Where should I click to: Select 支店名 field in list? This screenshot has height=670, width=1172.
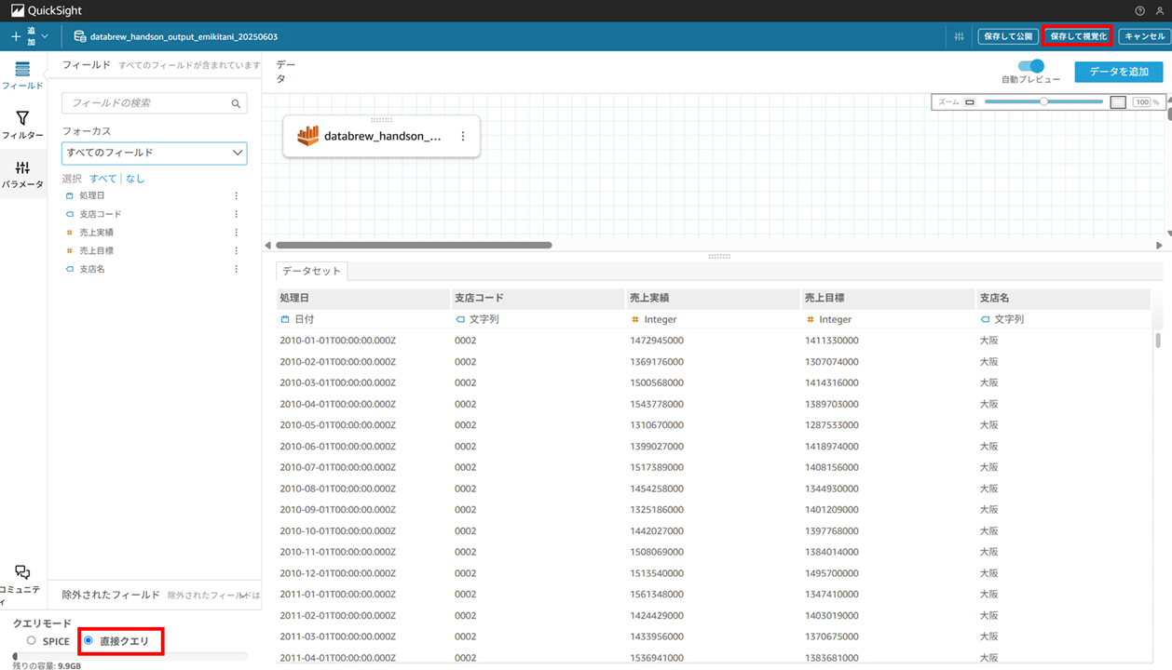[x=92, y=269]
